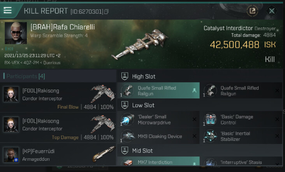Select the 'Basic' Inertial Stabilizer icon

coord(211,136)
